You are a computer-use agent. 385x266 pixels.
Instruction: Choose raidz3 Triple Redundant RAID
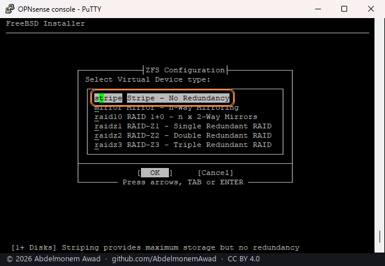pos(183,145)
